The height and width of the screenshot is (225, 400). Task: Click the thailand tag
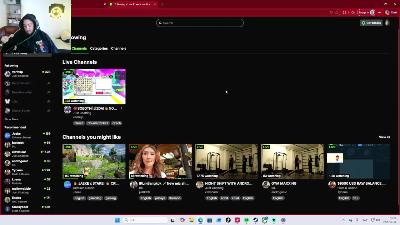[175, 198]
